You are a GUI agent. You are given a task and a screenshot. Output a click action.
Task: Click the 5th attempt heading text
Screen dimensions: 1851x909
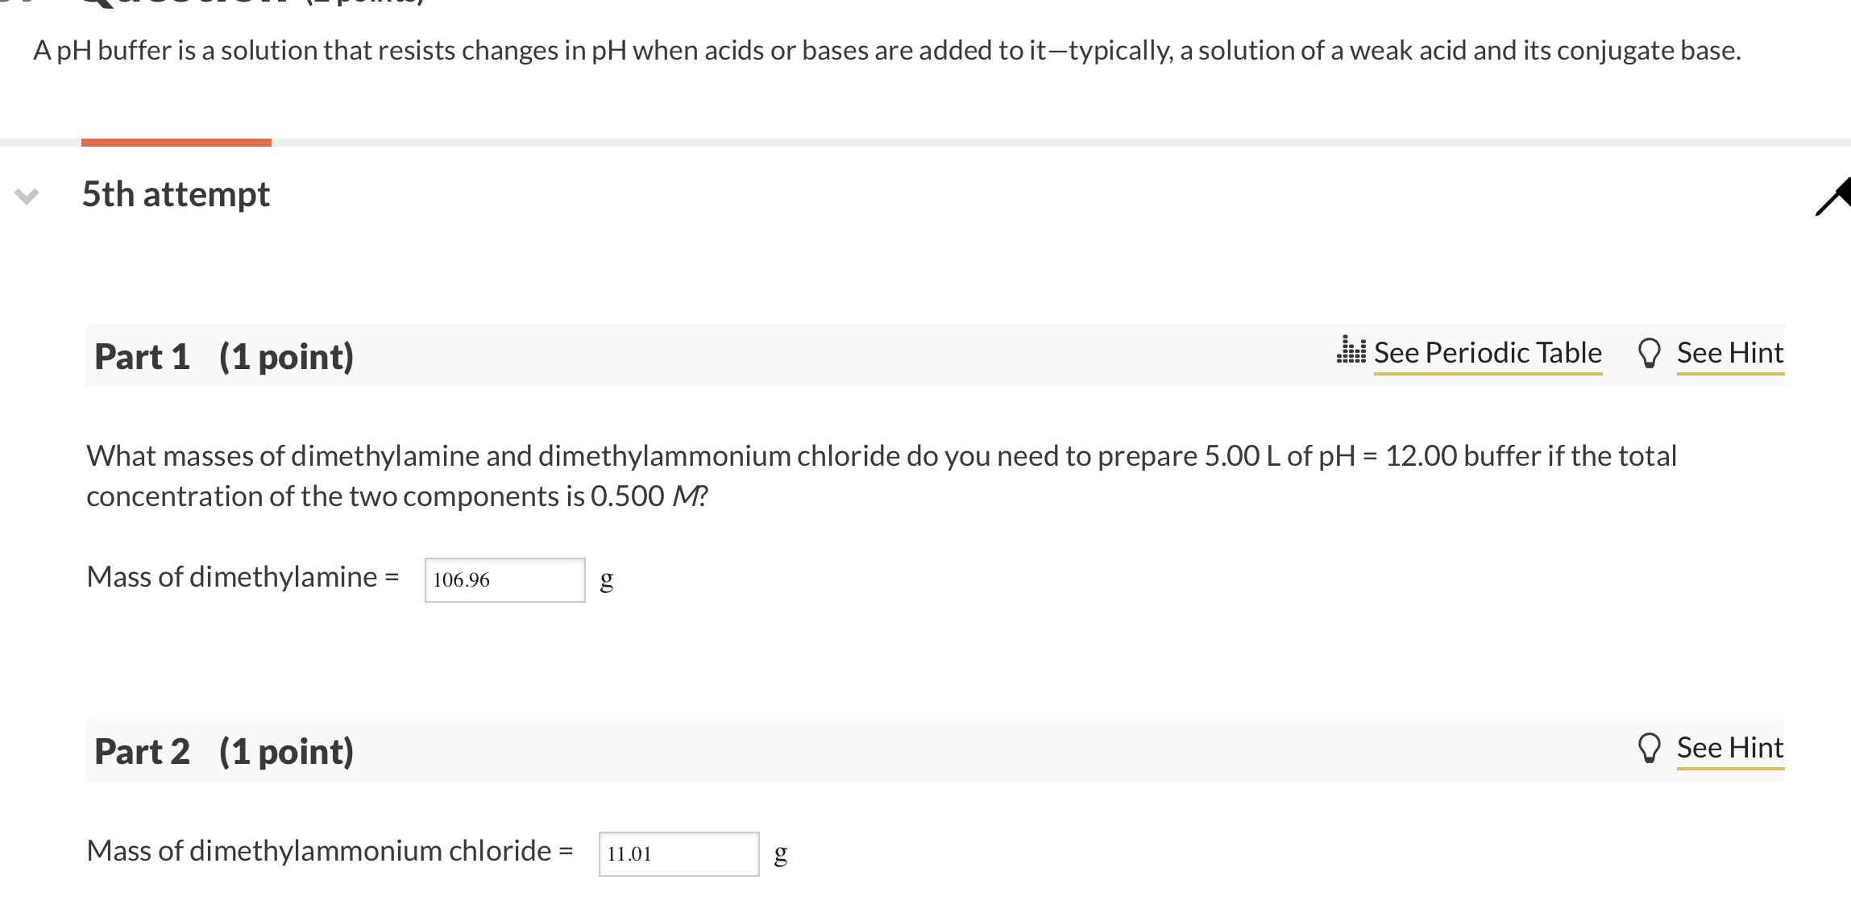pyautogui.click(x=176, y=195)
